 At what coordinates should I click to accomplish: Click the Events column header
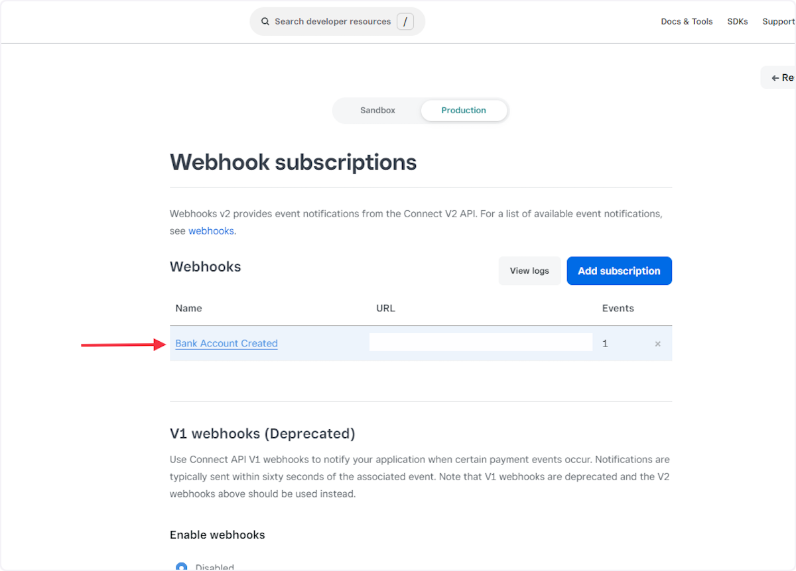tap(618, 308)
